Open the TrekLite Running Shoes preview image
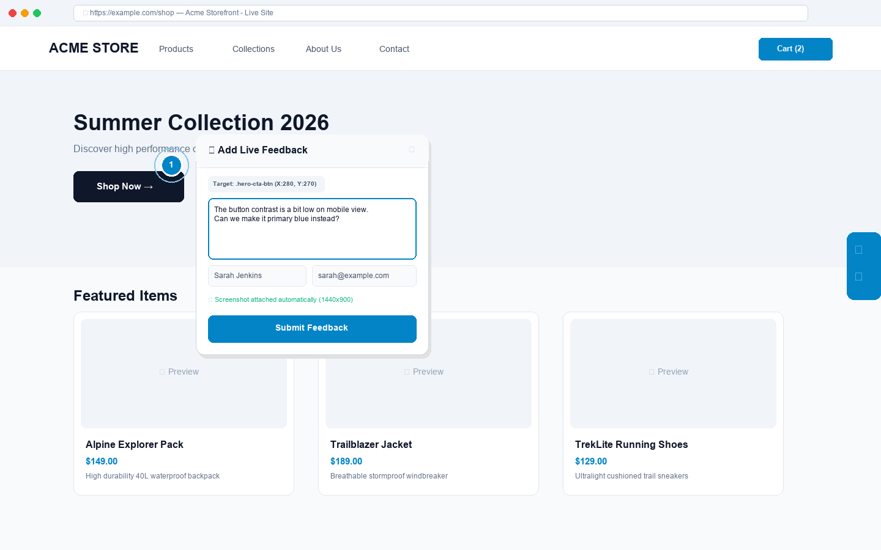Image resolution: width=881 pixels, height=550 pixels. 673,373
